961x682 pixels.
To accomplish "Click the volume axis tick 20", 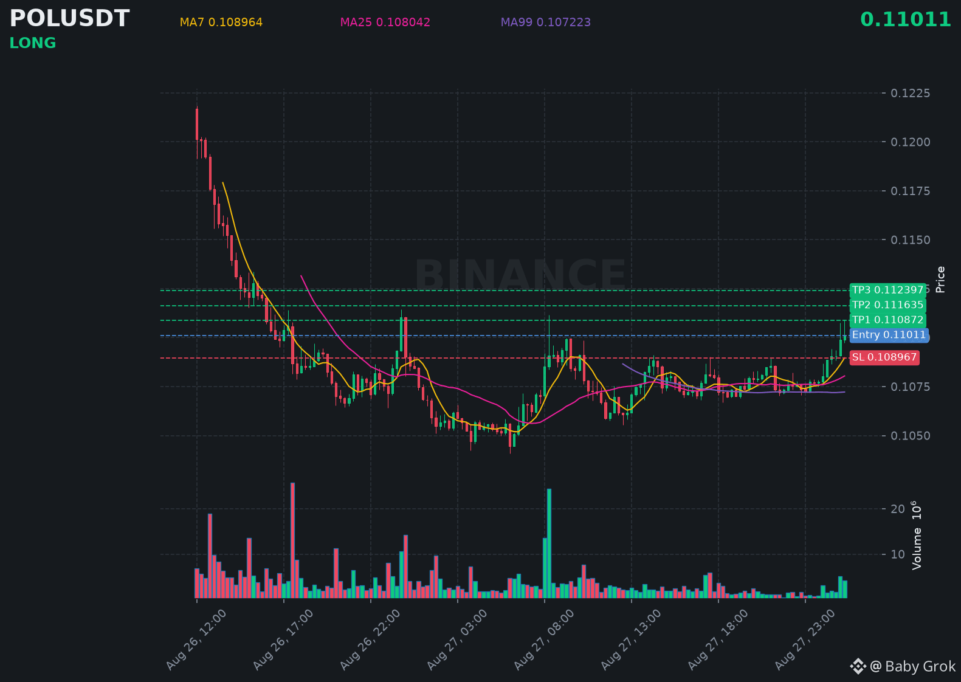I will click(898, 509).
